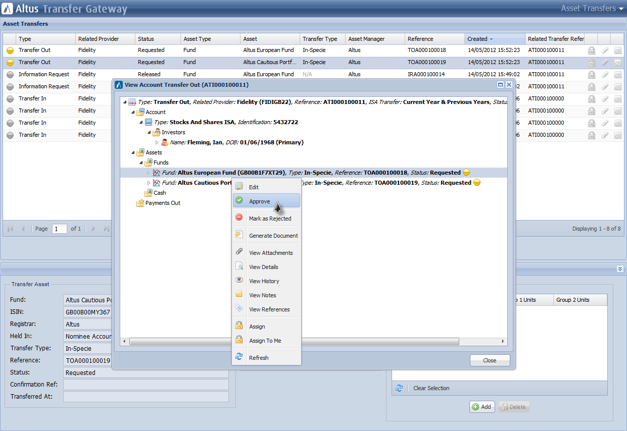Click the Page number input field

(x=60, y=229)
